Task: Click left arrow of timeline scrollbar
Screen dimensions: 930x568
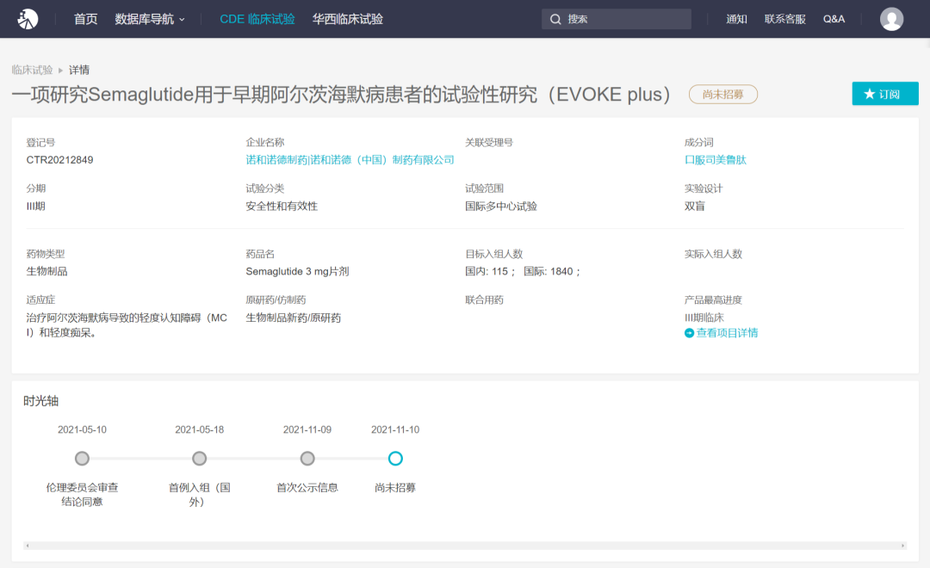Action: [x=28, y=546]
